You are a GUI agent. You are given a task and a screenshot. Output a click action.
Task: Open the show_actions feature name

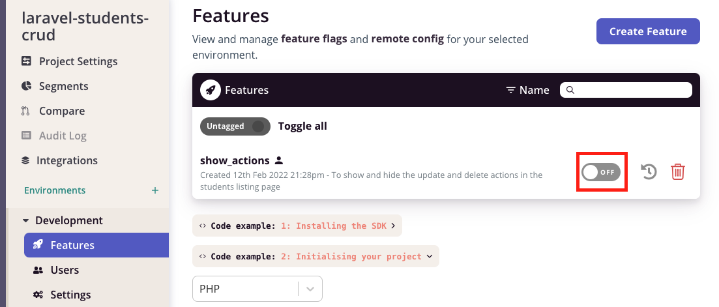pos(235,160)
